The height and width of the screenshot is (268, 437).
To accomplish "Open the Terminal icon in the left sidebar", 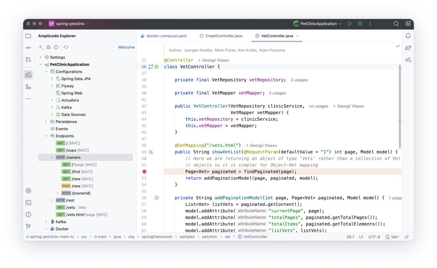I will [x=28, y=203].
